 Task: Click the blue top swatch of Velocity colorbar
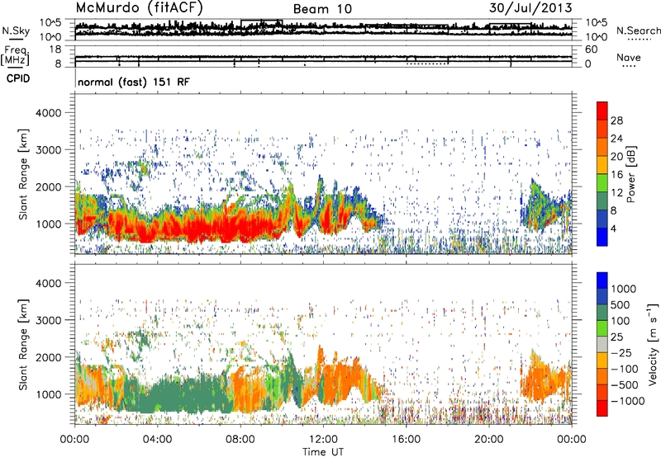coord(602,280)
